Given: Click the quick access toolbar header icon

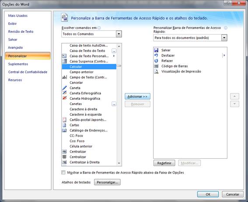Looking at the screenshot, I should [64, 17].
